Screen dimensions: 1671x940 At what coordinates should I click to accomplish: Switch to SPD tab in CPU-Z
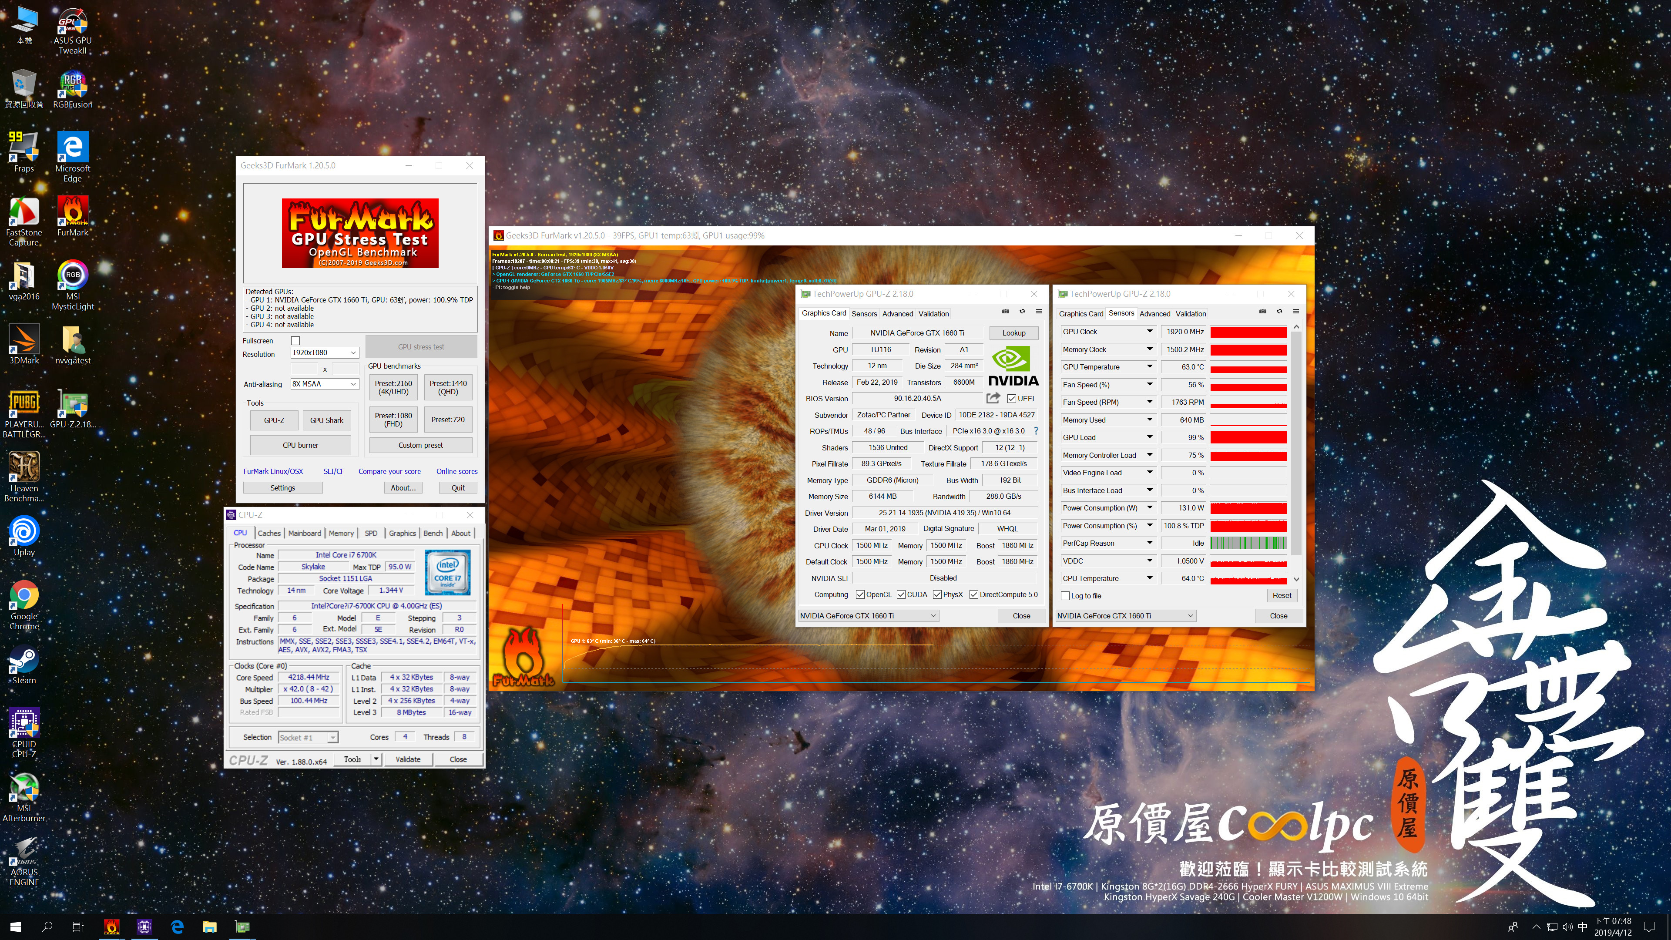point(371,533)
